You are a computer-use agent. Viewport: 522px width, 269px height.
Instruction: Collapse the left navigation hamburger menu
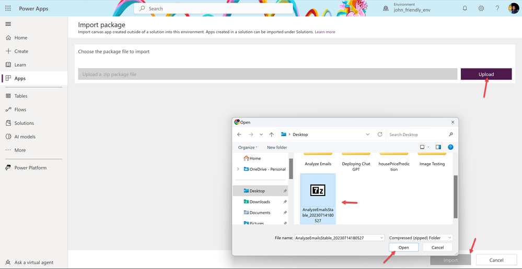click(8, 24)
